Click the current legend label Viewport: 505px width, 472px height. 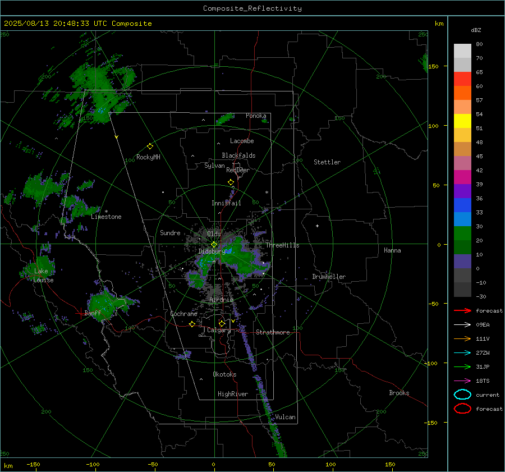pos(488,395)
